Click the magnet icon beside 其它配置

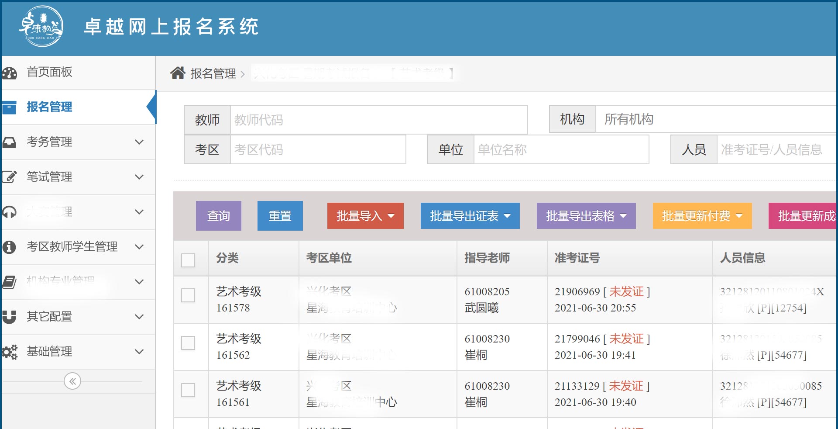(x=9, y=317)
